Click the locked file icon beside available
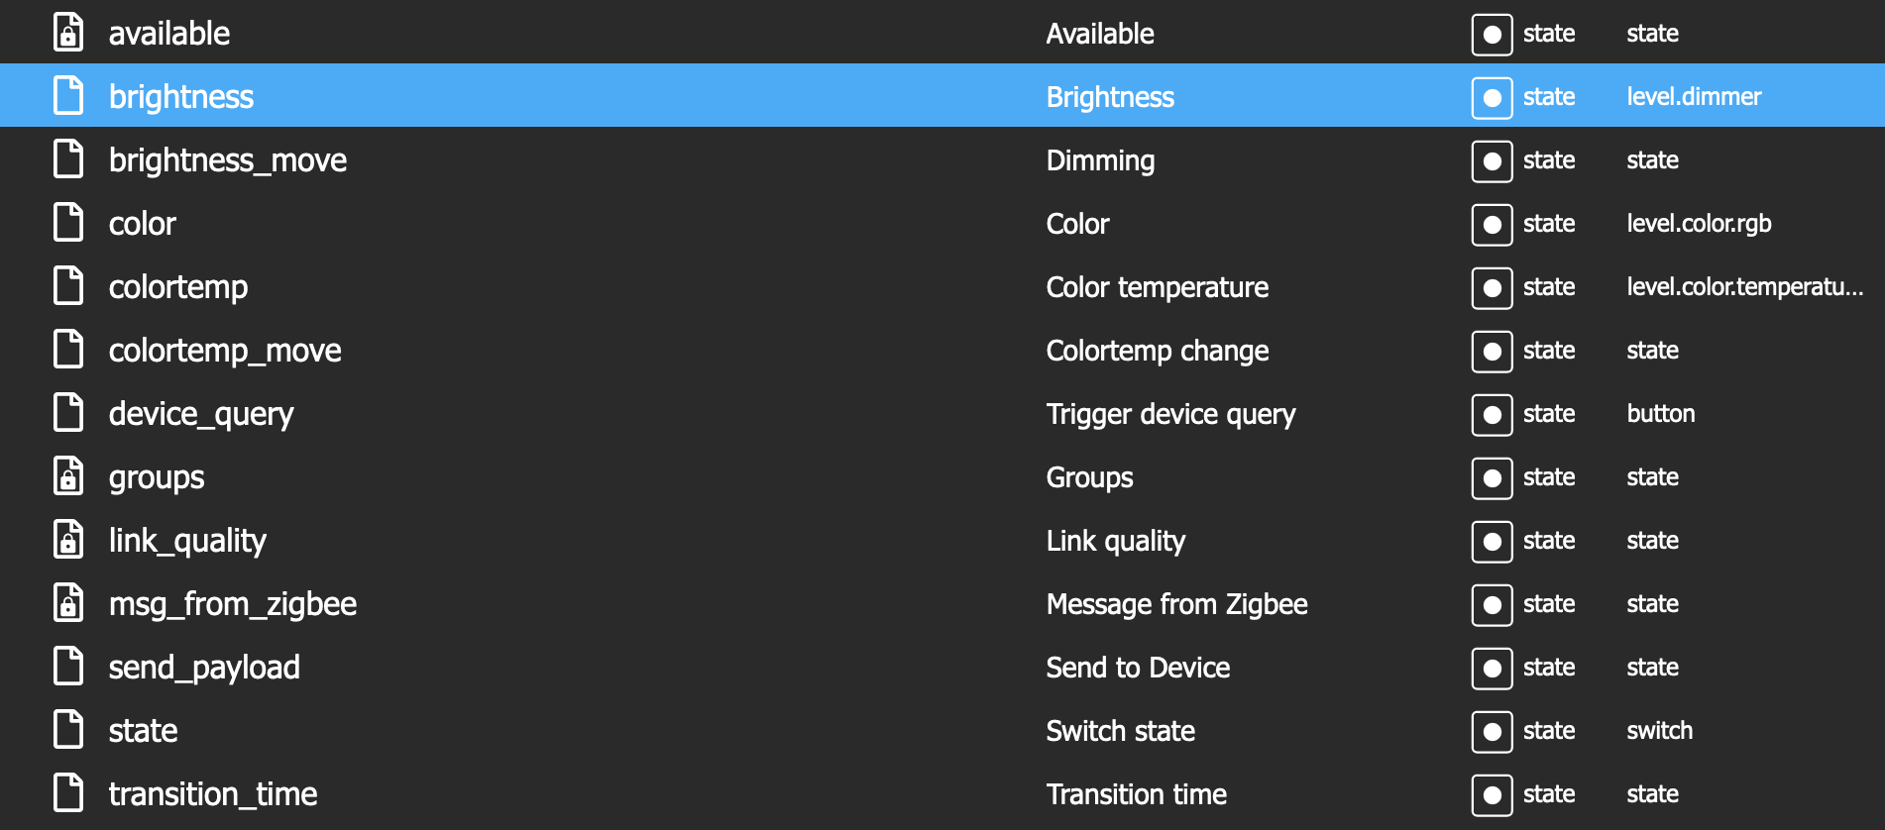 68,33
